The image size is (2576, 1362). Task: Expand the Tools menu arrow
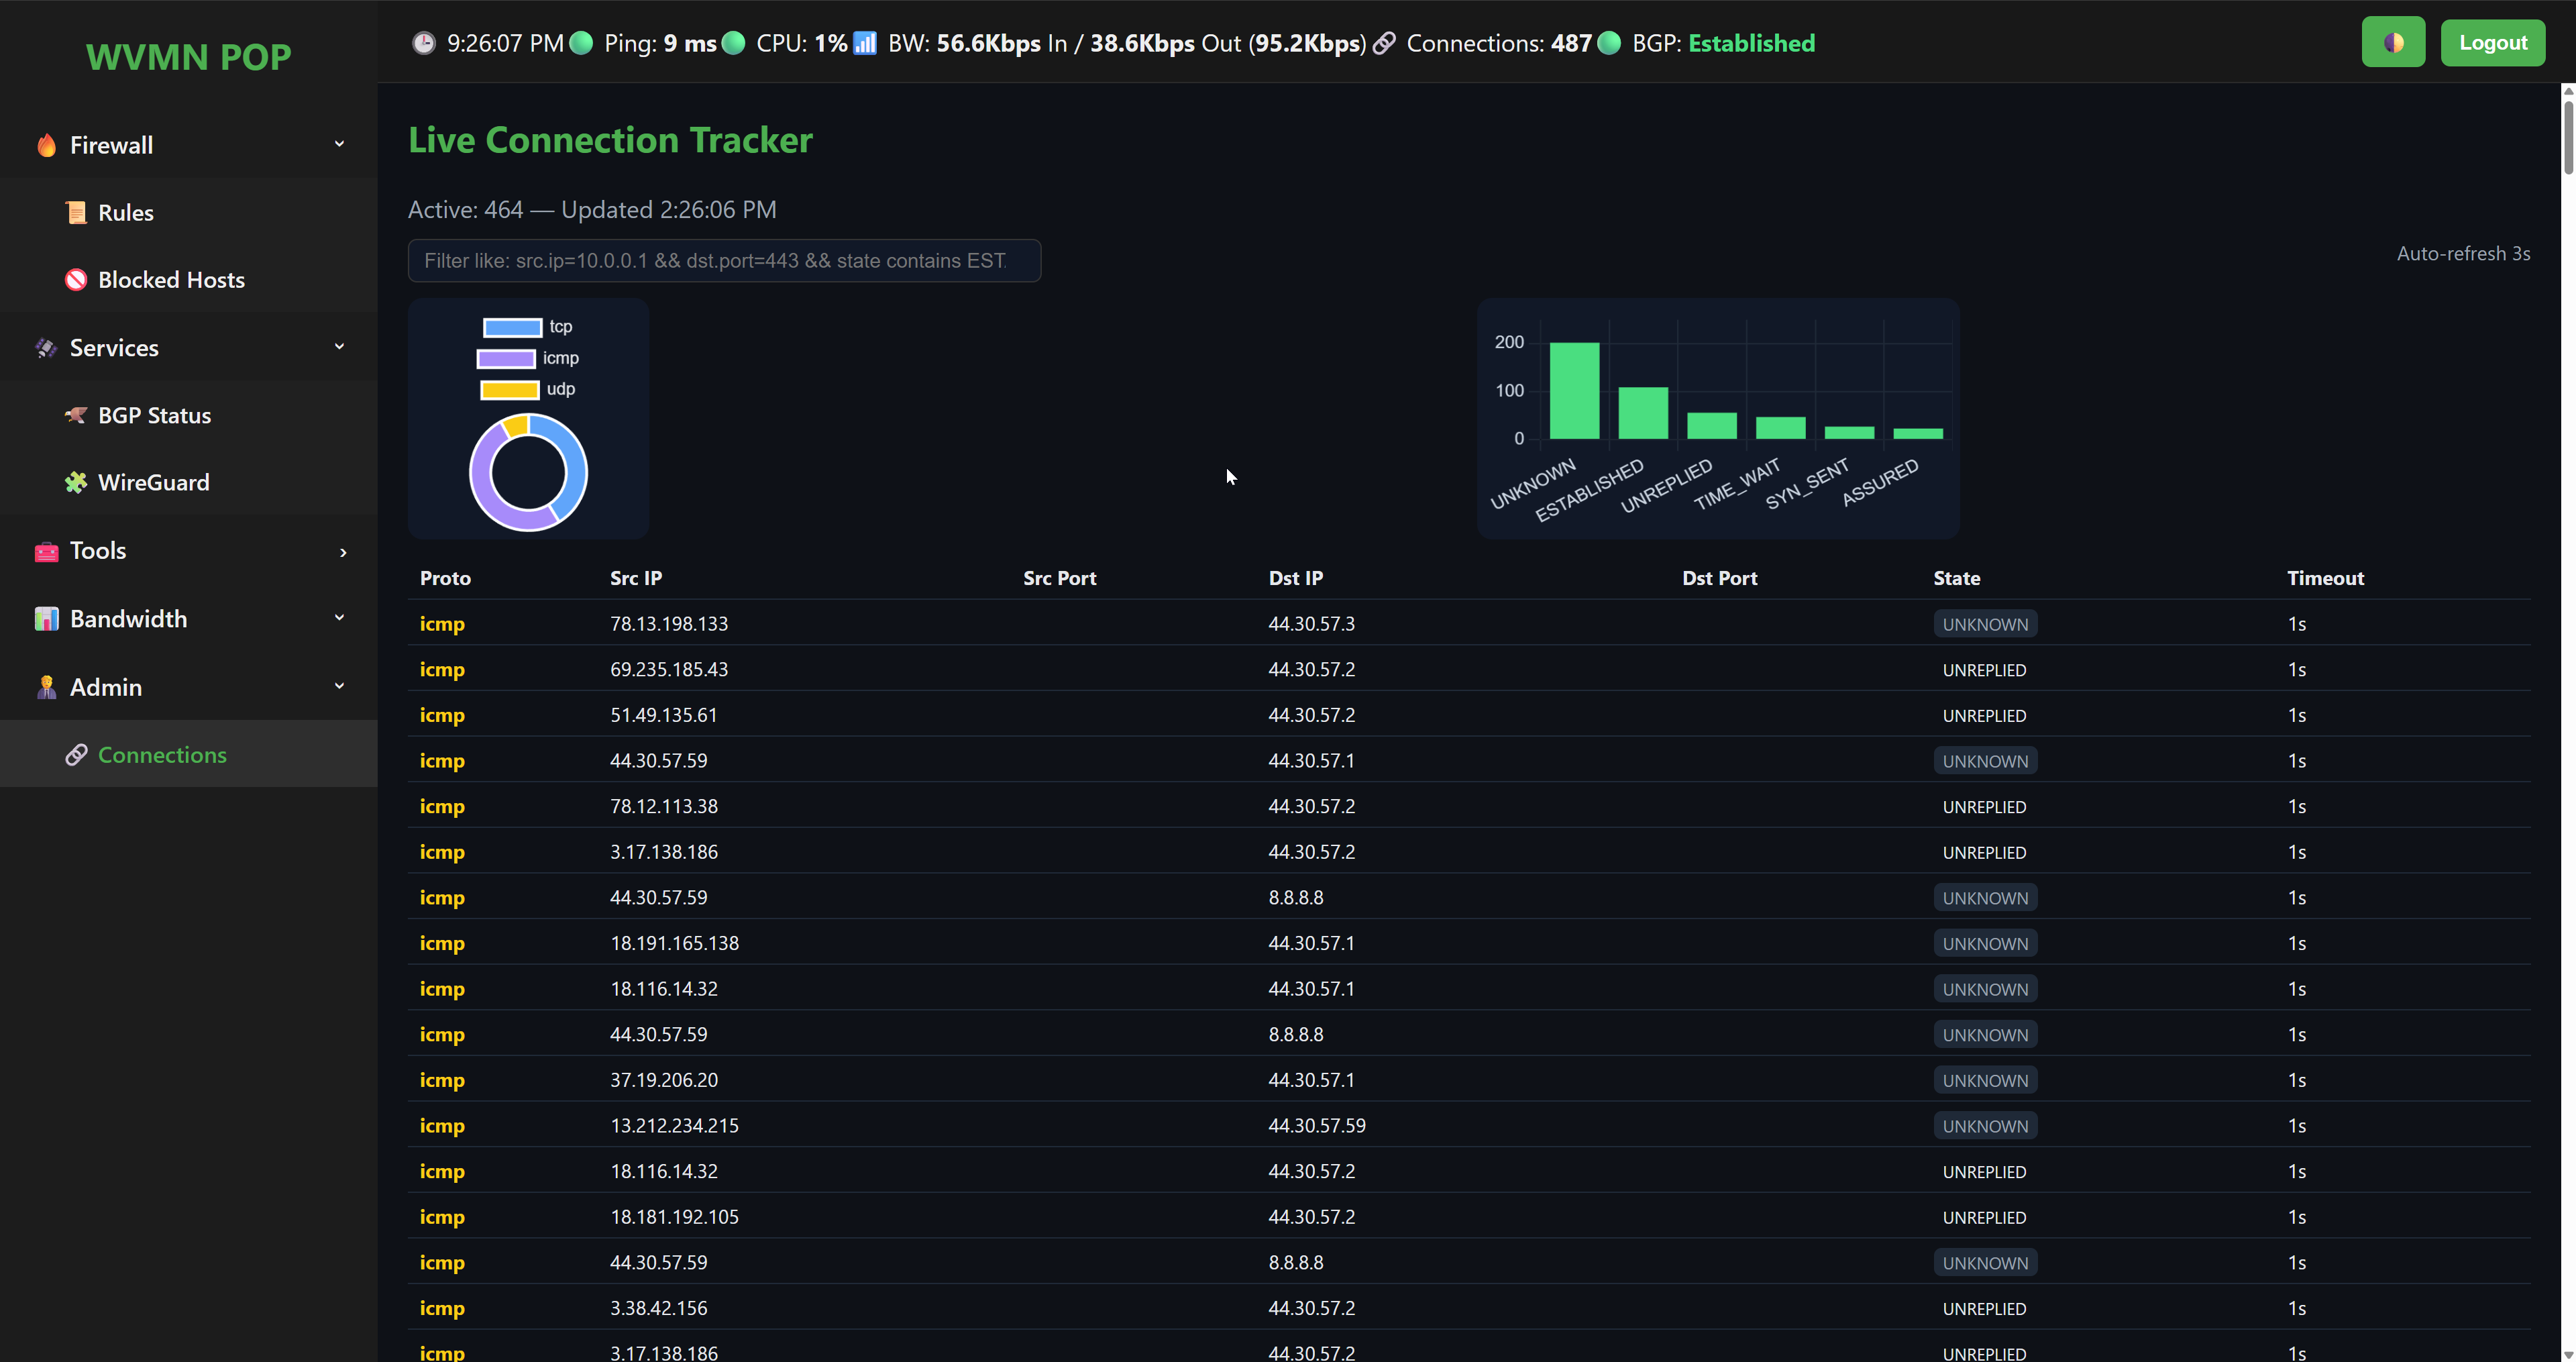point(343,552)
